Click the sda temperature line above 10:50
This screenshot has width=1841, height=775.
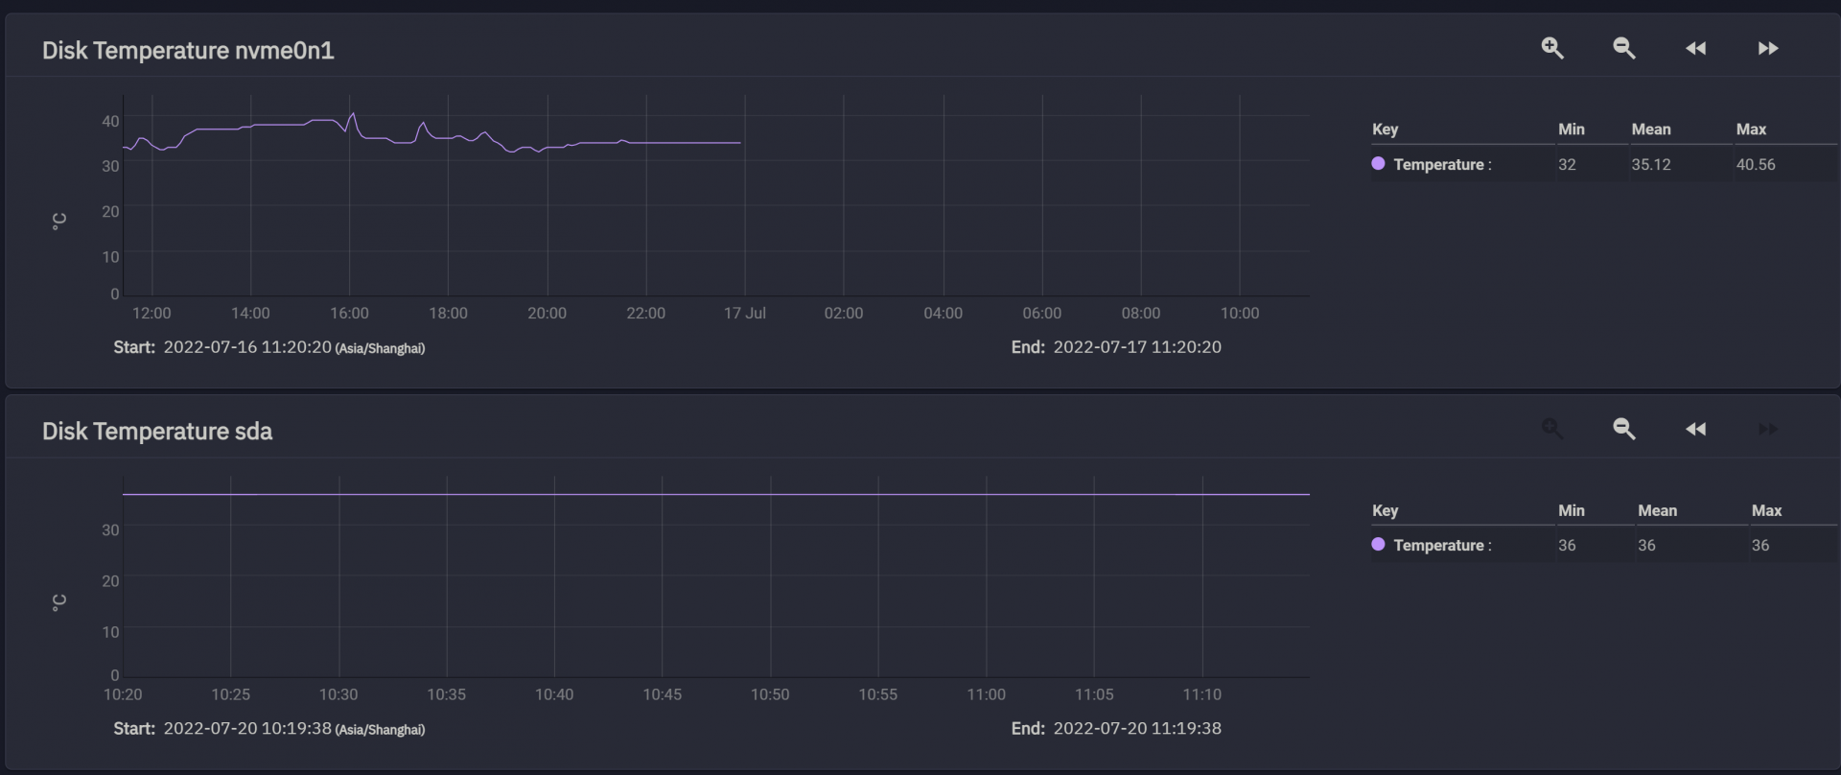[770, 494]
